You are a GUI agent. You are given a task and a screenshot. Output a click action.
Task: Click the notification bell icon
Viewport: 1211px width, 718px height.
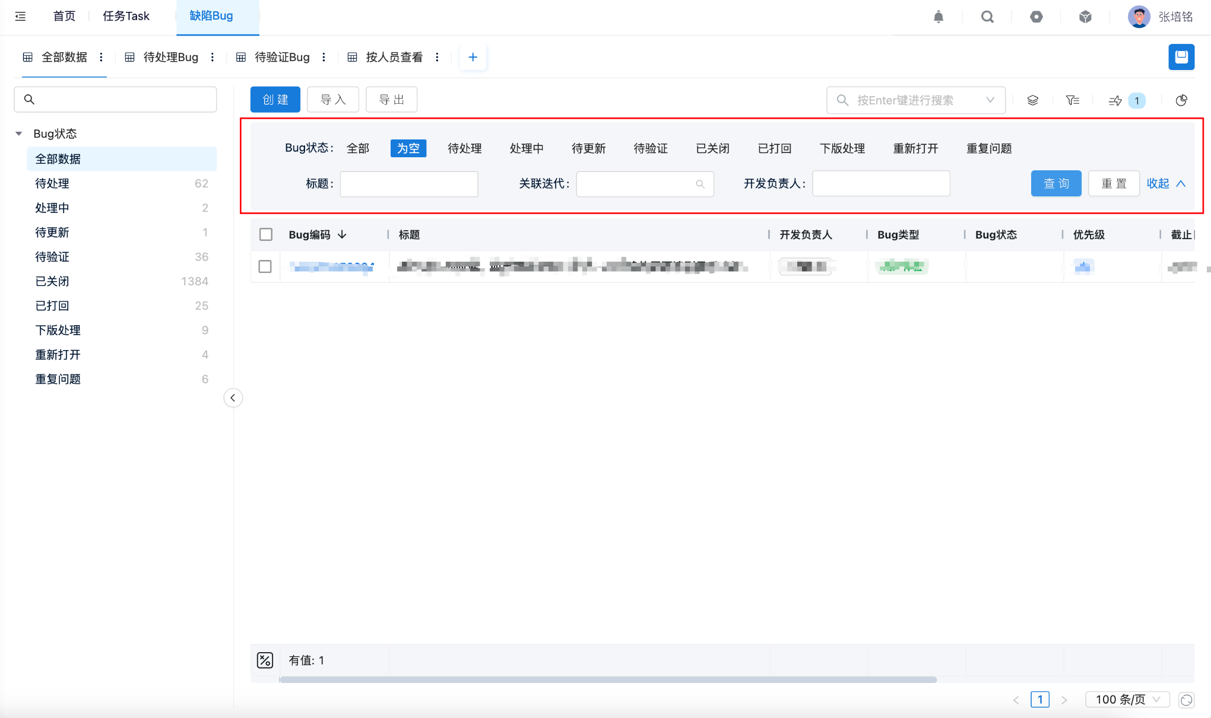939,17
